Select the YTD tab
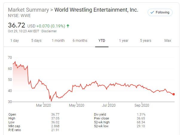Image resolution: width=183 pixels, height=135 pixels. tap(102, 41)
